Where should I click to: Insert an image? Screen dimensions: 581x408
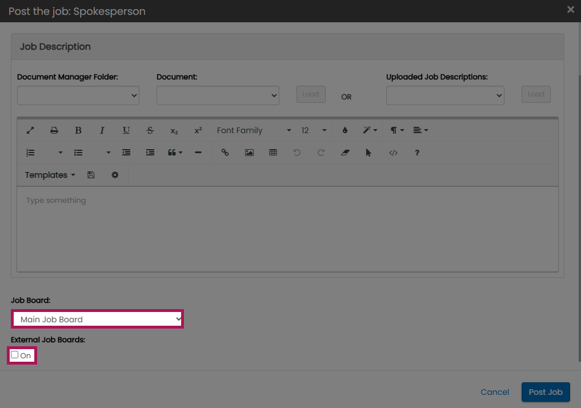[250, 153]
